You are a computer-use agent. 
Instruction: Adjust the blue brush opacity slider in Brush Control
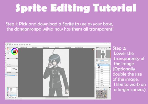point(11,75)
